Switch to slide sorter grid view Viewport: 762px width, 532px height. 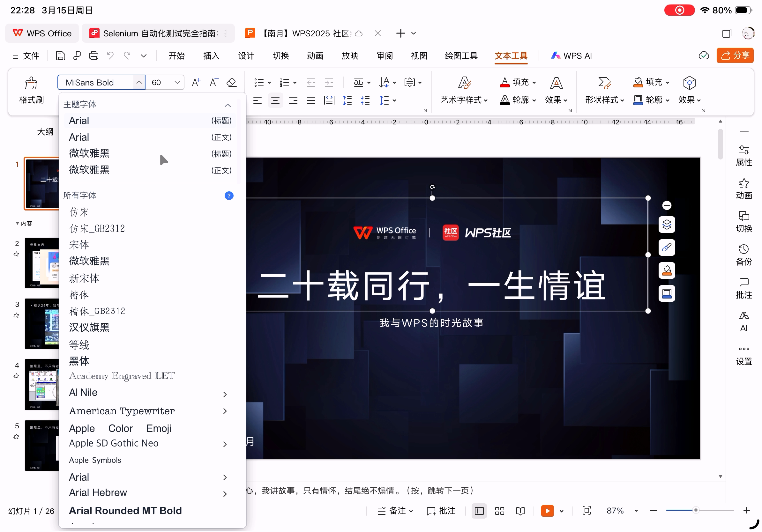[x=499, y=511]
